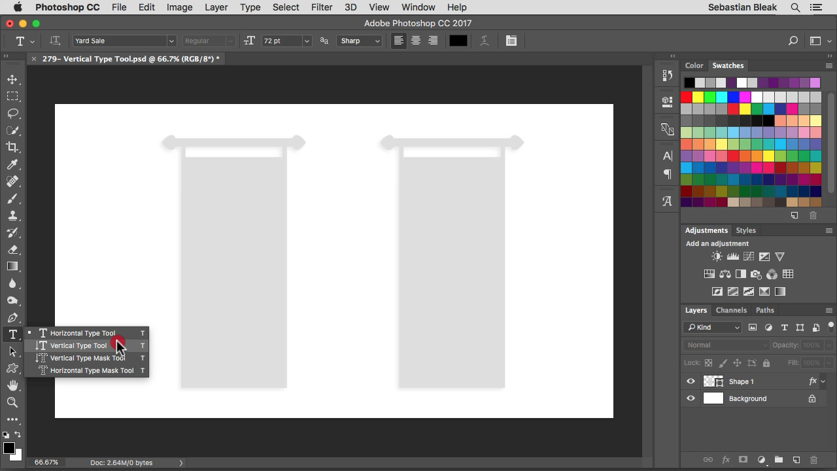Toggle the text orientation button

tap(55, 41)
